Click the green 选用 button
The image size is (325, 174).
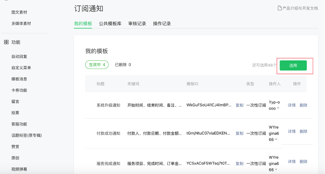[293, 66]
